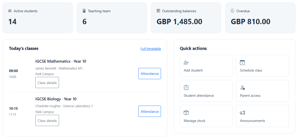Open Class details for IGCSE Mathematics

point(47,83)
